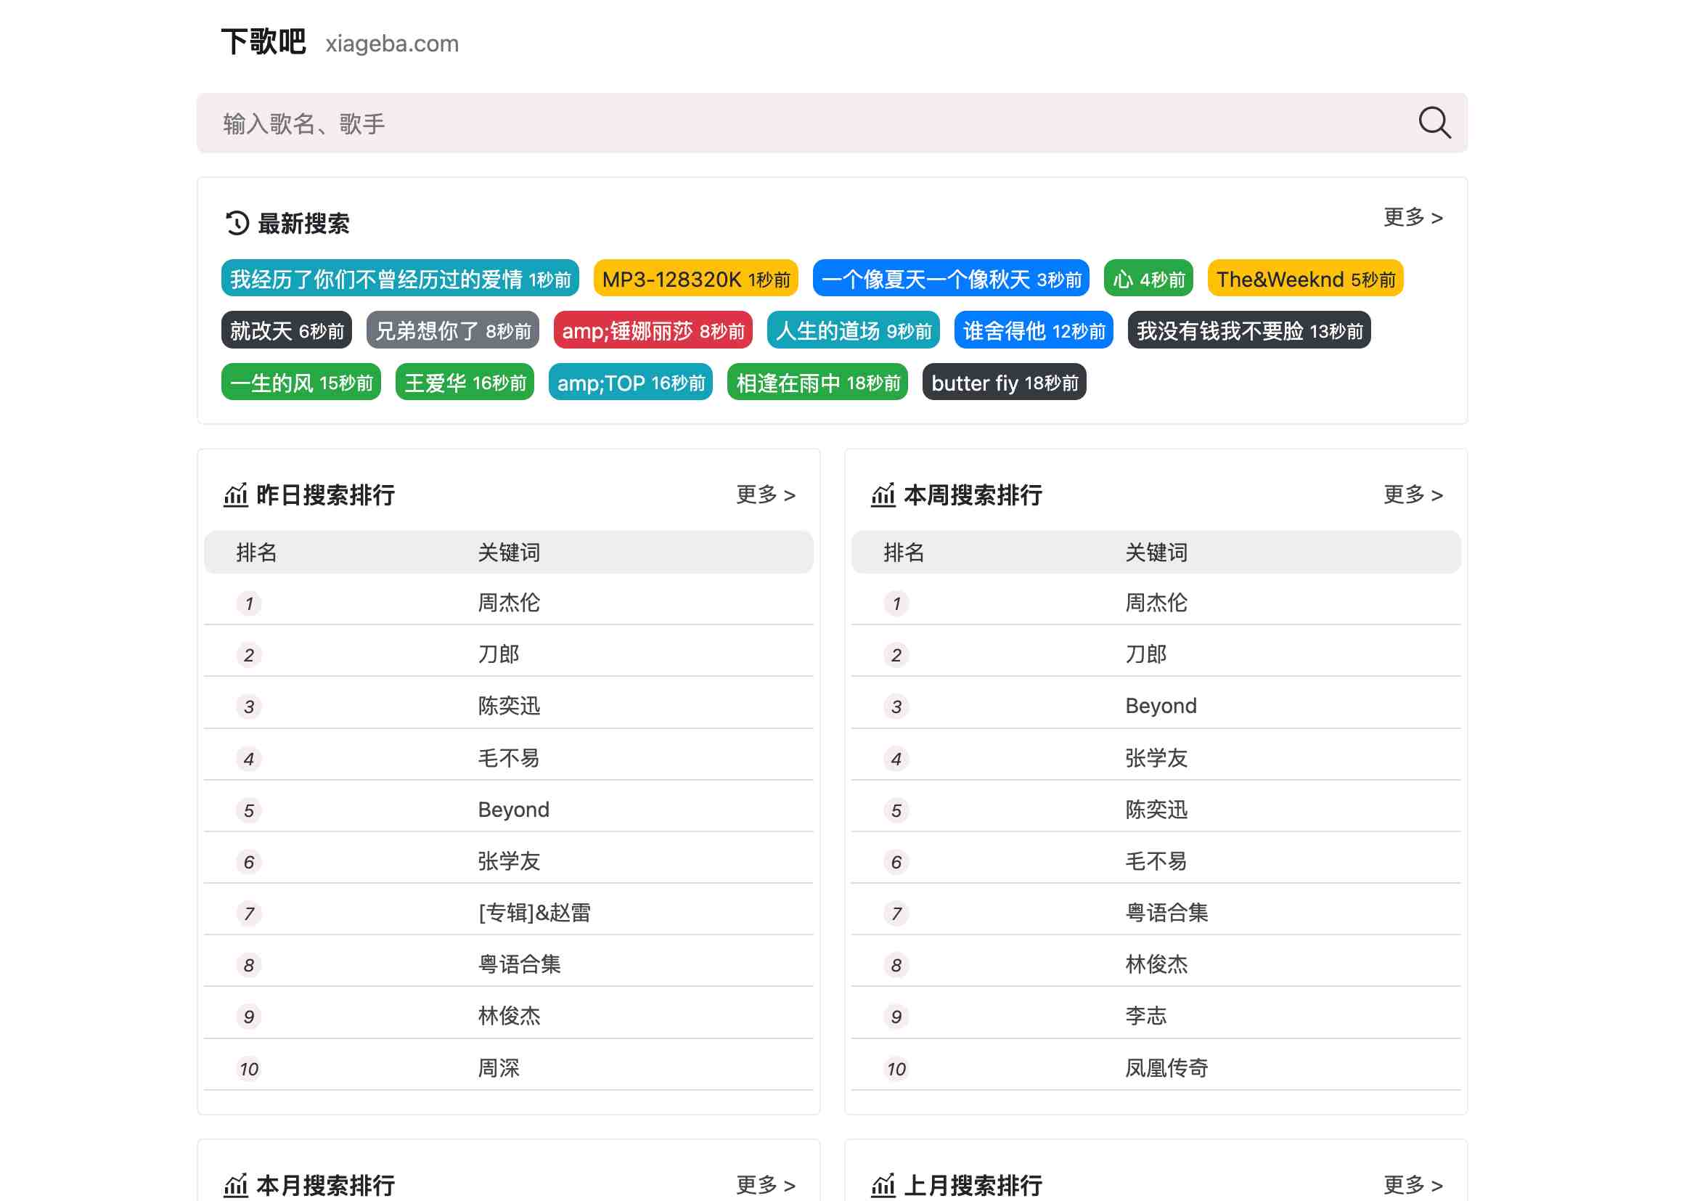Click the amp;TOP tag
This screenshot has height=1201, width=1684.
(x=631, y=383)
